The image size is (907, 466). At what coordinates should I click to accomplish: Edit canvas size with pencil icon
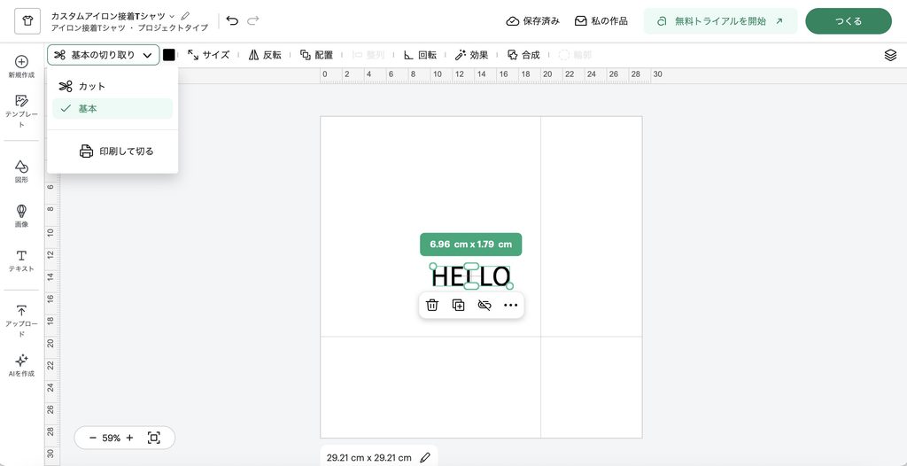tap(425, 457)
